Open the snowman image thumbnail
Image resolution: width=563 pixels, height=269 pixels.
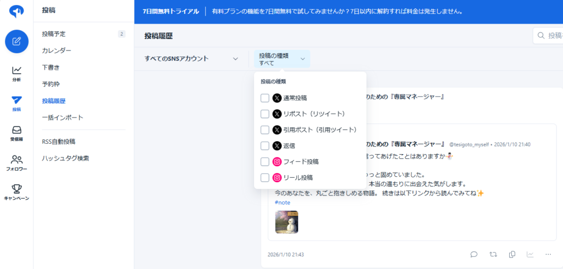pyautogui.click(x=286, y=222)
